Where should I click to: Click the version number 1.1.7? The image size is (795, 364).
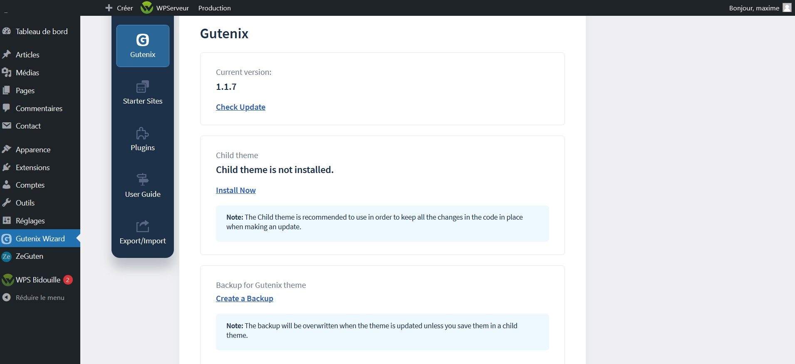pos(226,87)
